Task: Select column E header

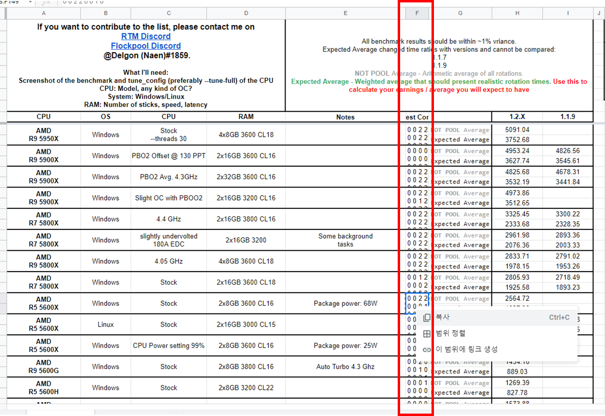Action: (346, 14)
